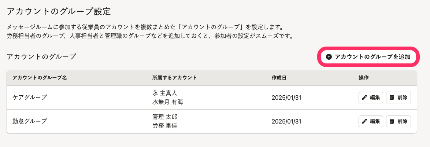Click the trash icon for 勤怠グループ
The image size is (430, 147).
[x=392, y=121]
